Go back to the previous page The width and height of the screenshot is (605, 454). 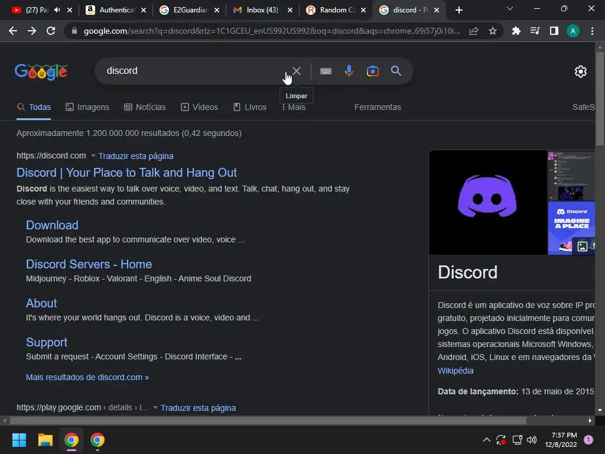click(x=13, y=31)
